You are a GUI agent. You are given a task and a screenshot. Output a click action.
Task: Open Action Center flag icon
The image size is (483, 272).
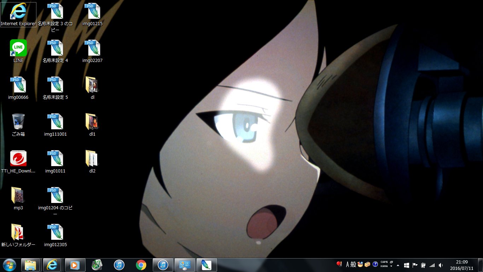pyautogui.click(x=415, y=265)
